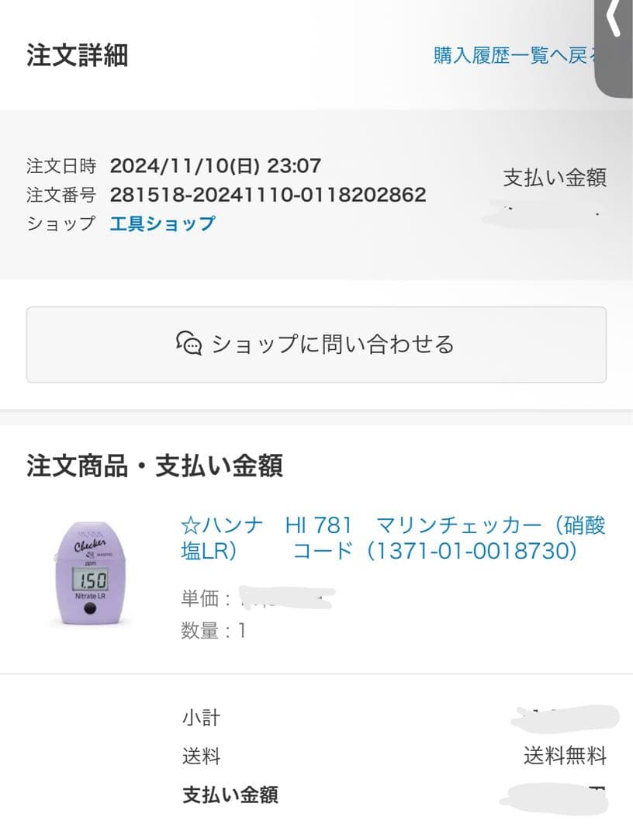633x838 pixels.
Task: Return to purchase history via 購入履歴一覧へ戻る
Action: [517, 56]
